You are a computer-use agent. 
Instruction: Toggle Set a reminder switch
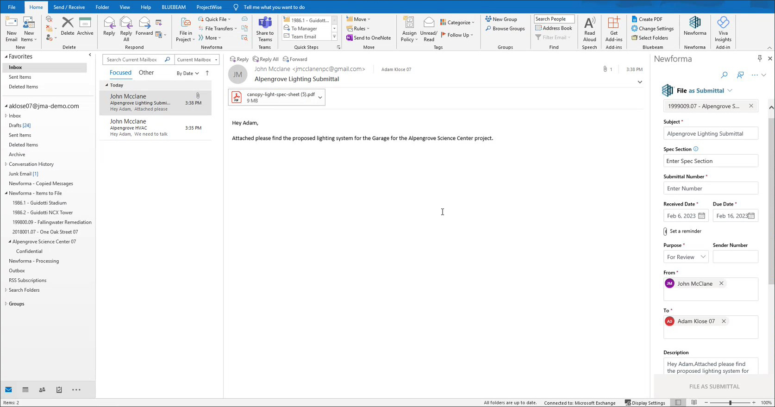(665, 231)
